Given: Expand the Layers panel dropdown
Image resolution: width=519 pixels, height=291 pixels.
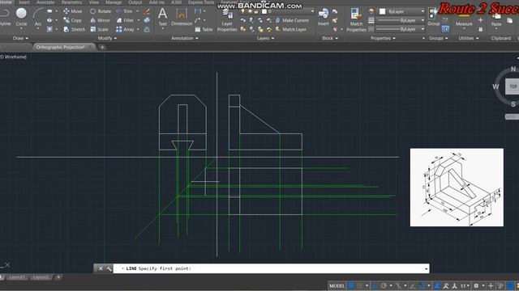Looking at the screenshot, I should [265, 38].
